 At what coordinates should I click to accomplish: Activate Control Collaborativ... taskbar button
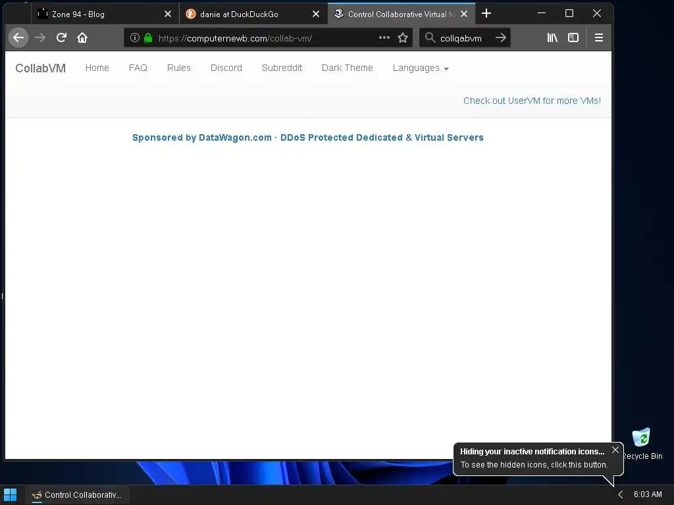[x=77, y=495]
